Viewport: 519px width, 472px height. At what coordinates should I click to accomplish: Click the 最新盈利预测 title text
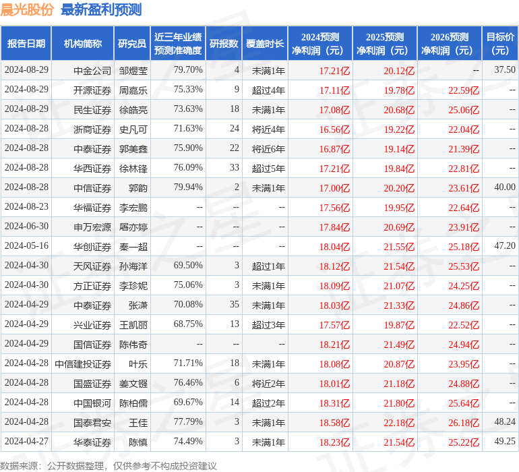[101, 9]
